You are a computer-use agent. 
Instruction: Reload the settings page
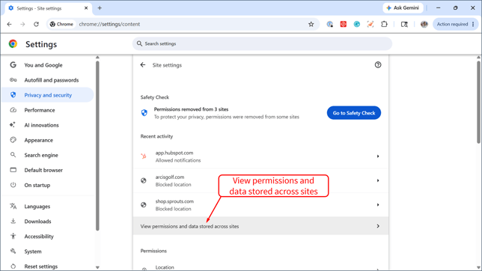tap(36, 24)
